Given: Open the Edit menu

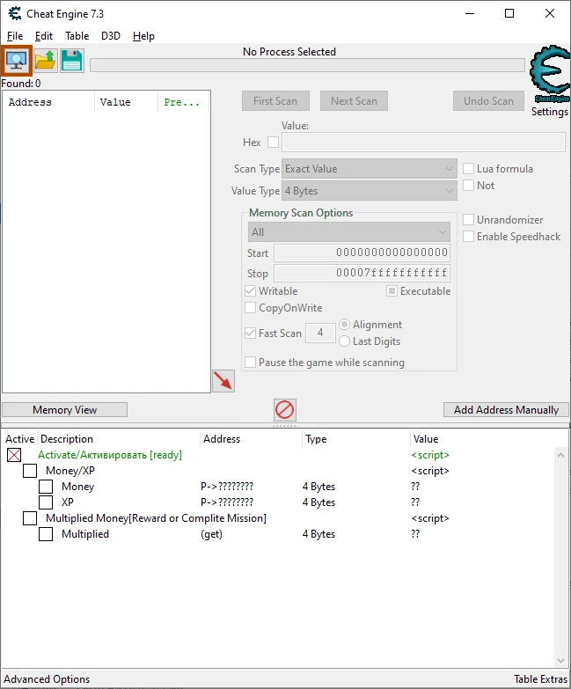Looking at the screenshot, I should 44,36.
